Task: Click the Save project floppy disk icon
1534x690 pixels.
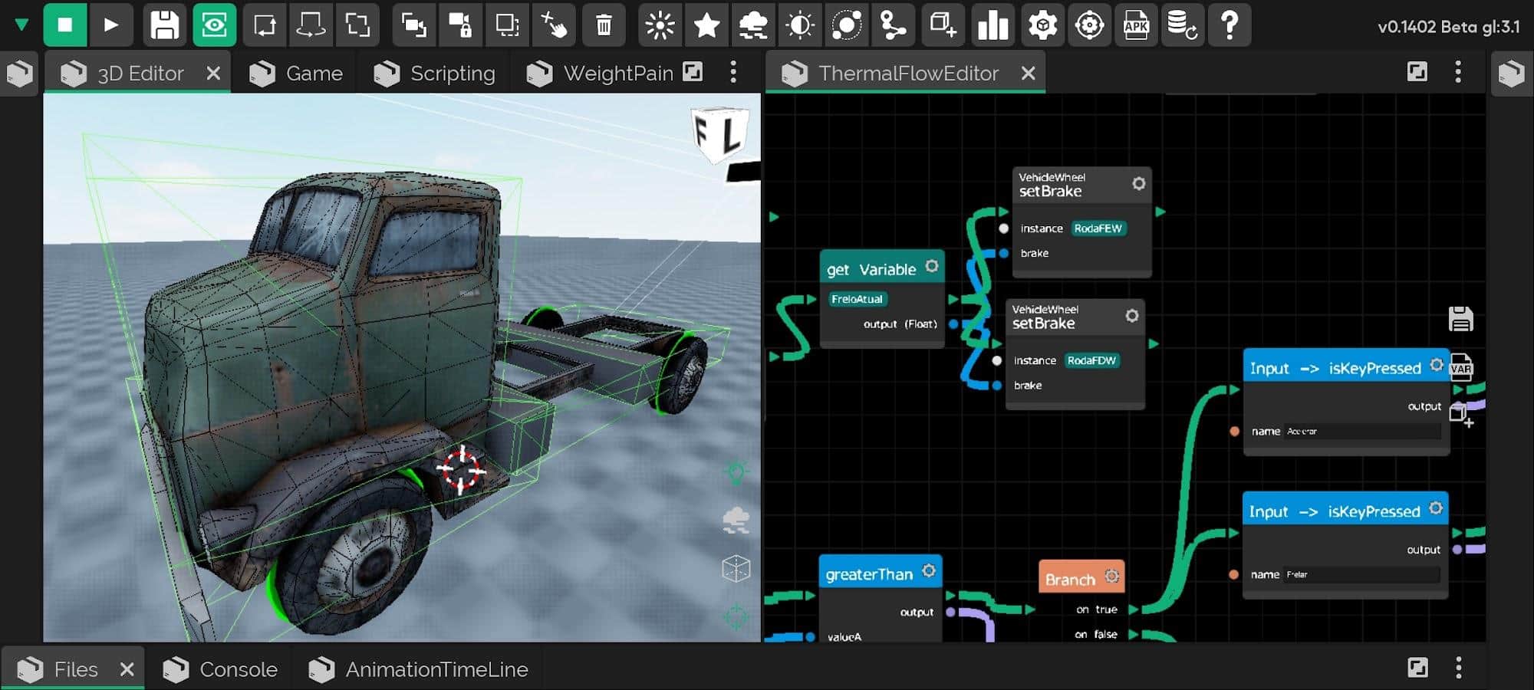Action: click(164, 25)
